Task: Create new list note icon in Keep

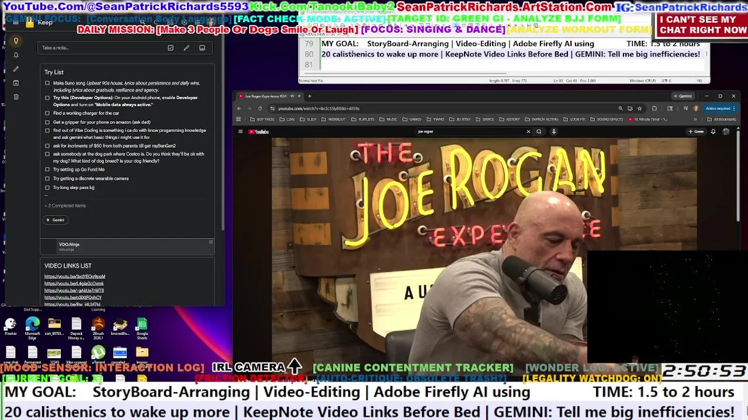Action: pos(171,48)
